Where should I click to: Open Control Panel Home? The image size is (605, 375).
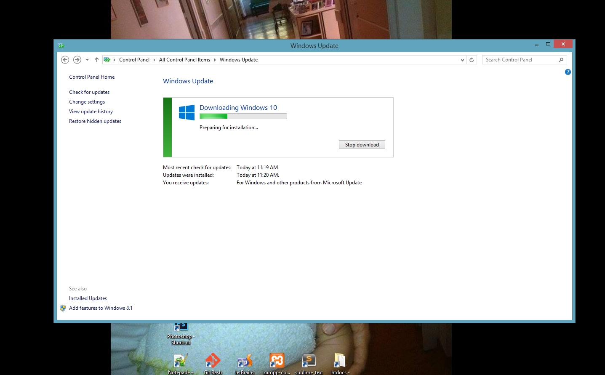click(92, 77)
